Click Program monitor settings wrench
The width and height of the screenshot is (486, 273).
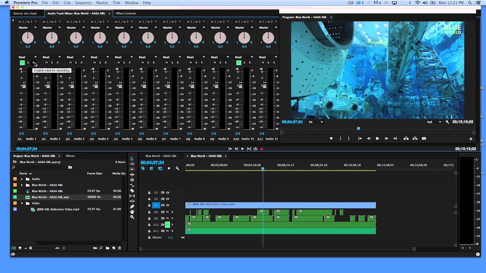[x=447, y=122]
